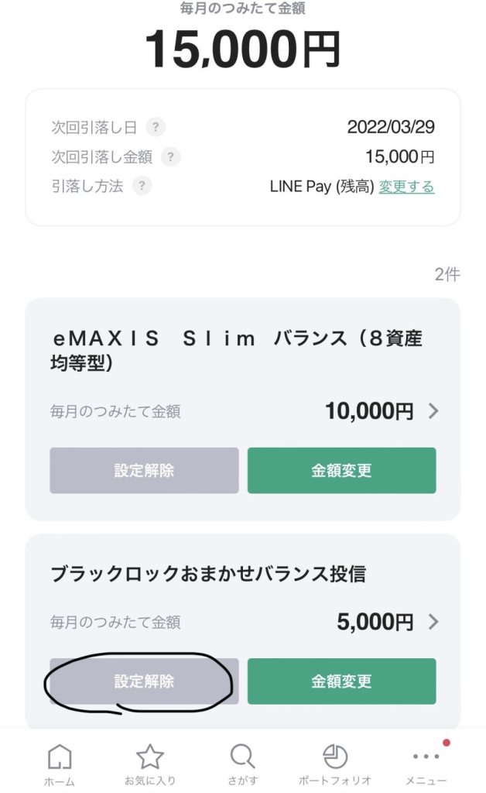Click the 変更する link for LINE Pay

point(407,187)
